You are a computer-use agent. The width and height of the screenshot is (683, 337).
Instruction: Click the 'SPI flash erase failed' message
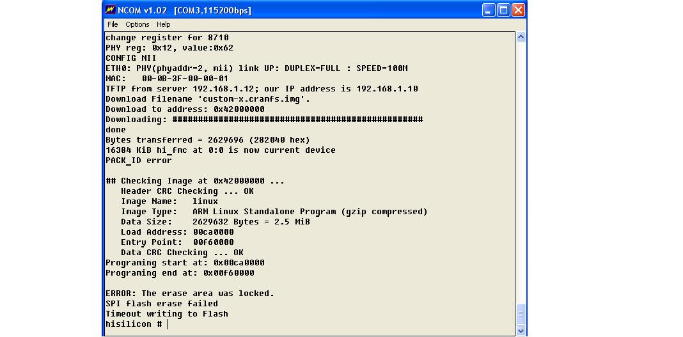[161, 304]
